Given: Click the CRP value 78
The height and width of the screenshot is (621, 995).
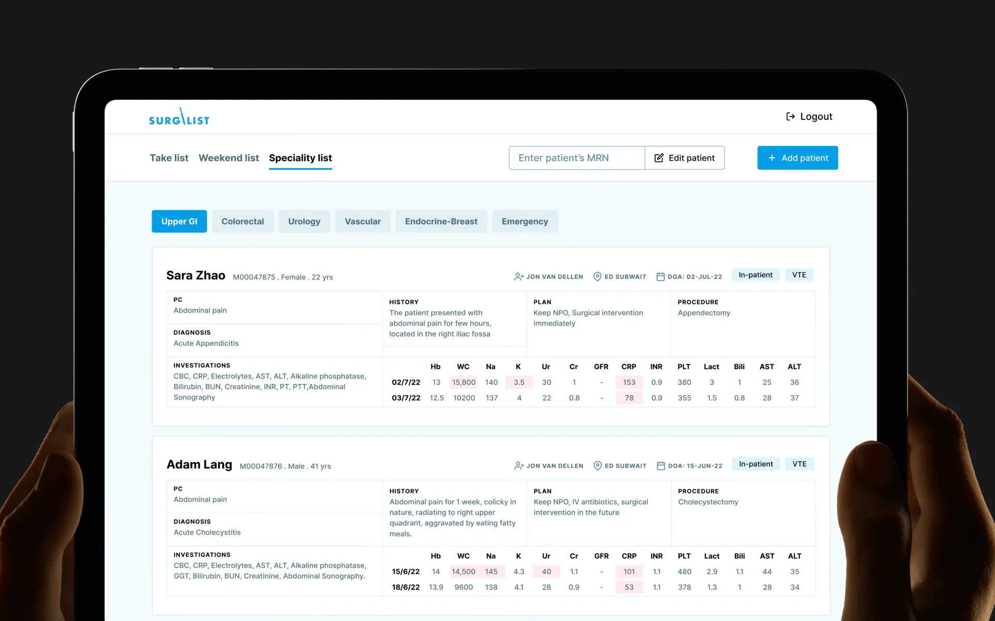Looking at the screenshot, I should point(629,398).
